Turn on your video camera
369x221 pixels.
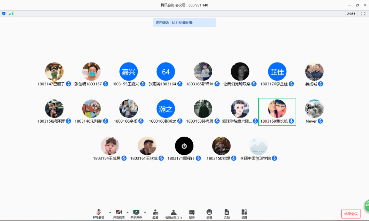coord(119,212)
